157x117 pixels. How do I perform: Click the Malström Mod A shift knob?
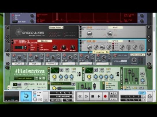[71, 77]
